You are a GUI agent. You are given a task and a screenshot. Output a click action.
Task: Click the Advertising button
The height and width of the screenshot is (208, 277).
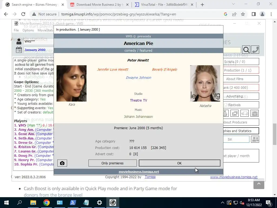tap(241, 96)
